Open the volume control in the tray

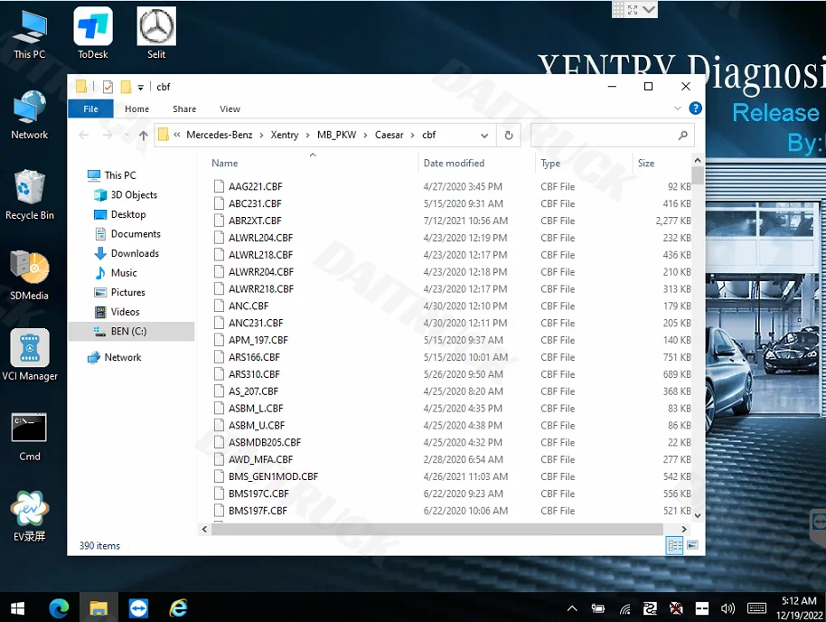point(728,608)
